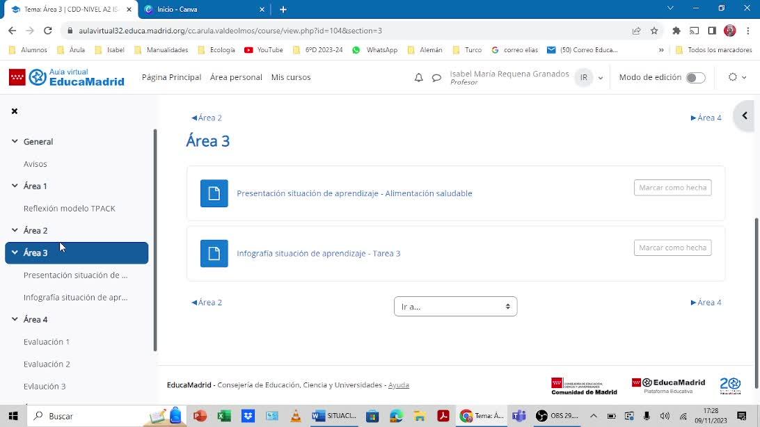Go to Mis cursos menu item

291,77
